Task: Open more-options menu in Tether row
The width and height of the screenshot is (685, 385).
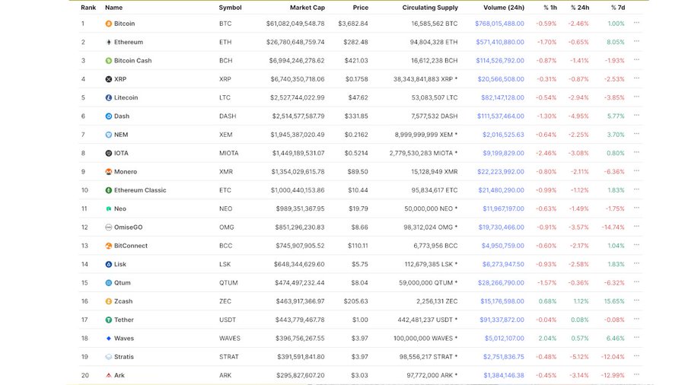Action: [x=636, y=319]
